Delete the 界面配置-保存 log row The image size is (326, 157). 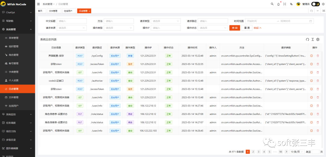(318, 56)
